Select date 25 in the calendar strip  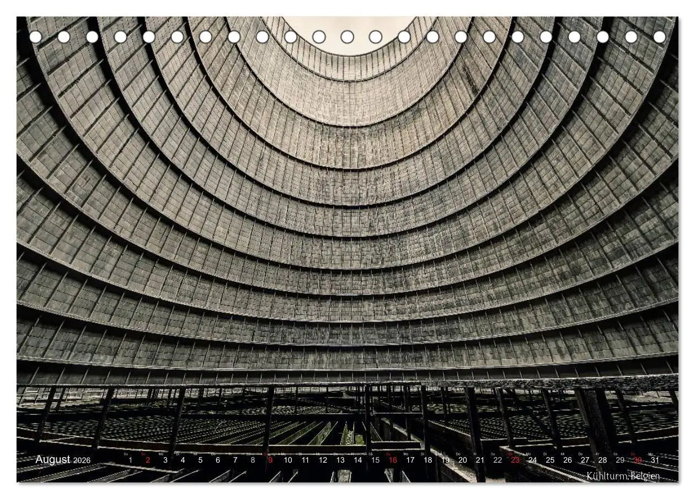[550, 460]
